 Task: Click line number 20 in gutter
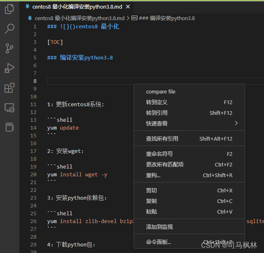pos(33,175)
